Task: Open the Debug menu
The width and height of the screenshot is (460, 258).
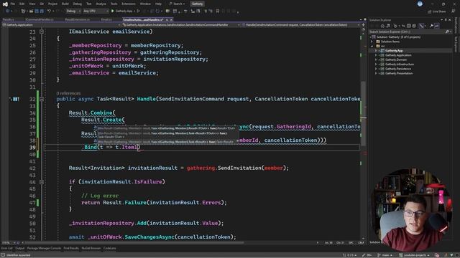Action: click(78, 4)
